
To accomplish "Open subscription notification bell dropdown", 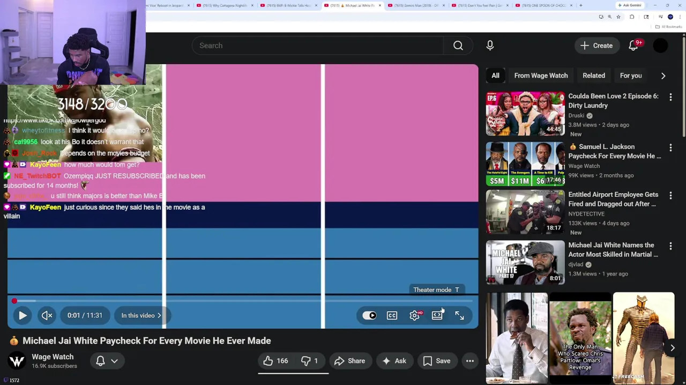I will tap(107, 361).
